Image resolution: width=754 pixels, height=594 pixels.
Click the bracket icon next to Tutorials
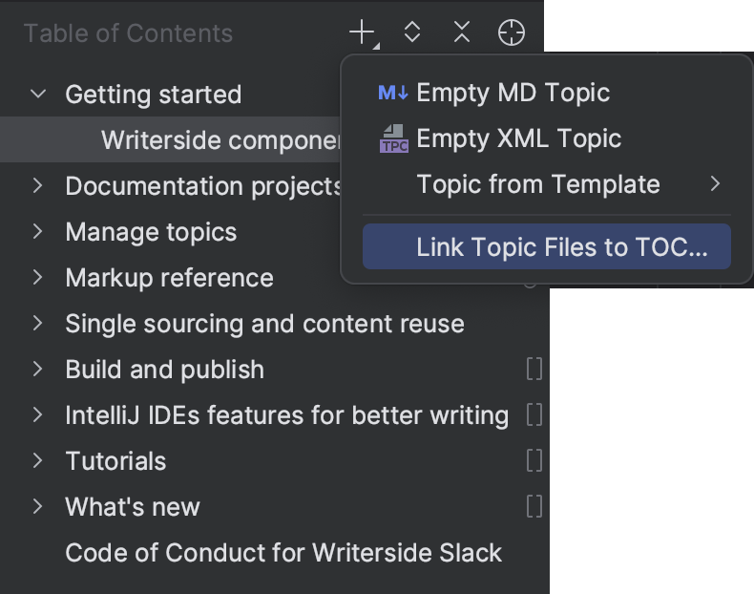[x=534, y=461]
